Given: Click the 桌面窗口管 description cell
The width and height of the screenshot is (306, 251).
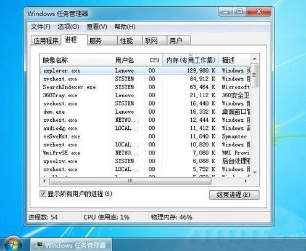Looking at the screenshot, I should point(236,112).
